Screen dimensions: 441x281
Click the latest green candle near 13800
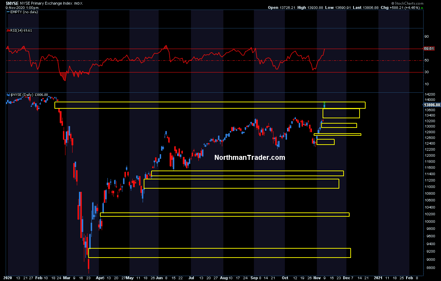click(324, 105)
